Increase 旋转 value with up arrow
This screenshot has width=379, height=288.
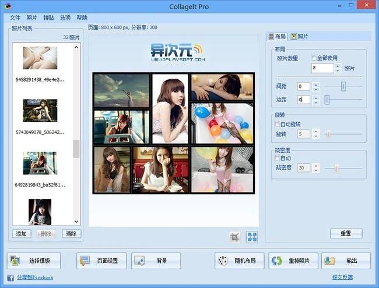coord(315,132)
